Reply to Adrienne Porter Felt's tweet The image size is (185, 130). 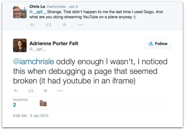click(x=16, y=90)
